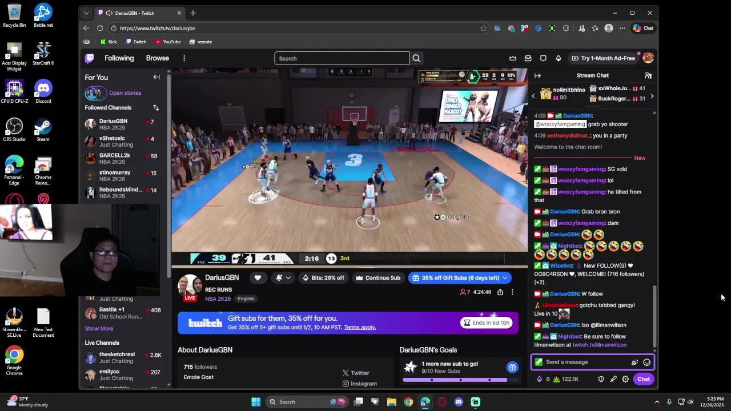This screenshot has width=731, height=411.
Task: Click Open stories link
Action: pos(125,93)
